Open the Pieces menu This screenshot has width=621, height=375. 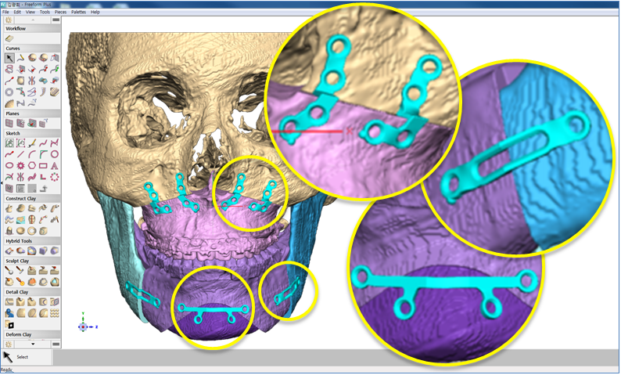click(60, 13)
